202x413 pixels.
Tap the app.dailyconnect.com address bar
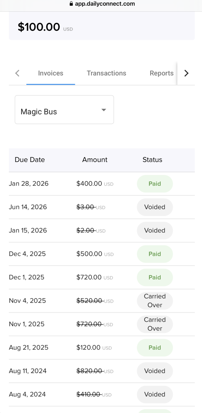105,4
